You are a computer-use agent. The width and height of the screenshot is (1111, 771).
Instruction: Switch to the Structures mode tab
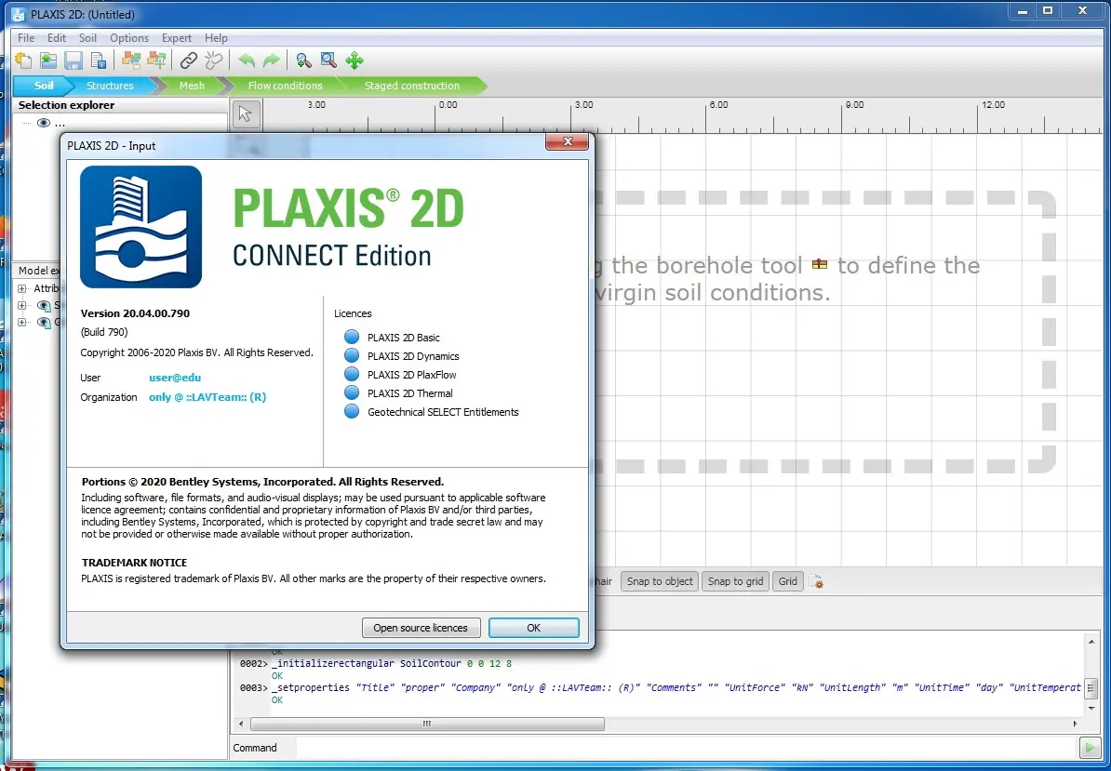coord(110,86)
